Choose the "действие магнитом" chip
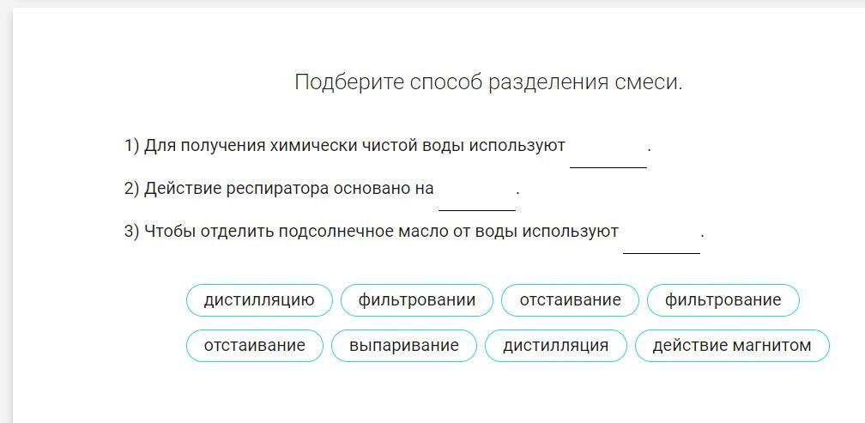Image resolution: width=865 pixels, height=423 pixels. [x=731, y=346]
